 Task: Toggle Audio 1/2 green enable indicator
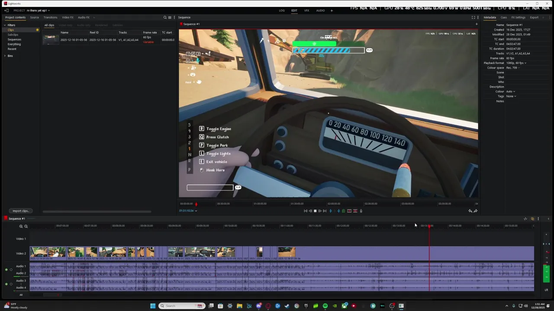(6, 270)
